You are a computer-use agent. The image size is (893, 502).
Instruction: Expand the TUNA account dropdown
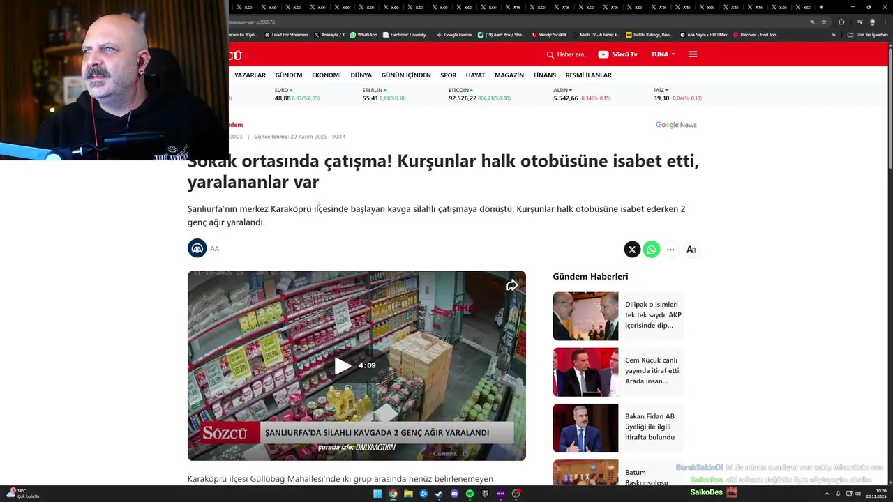tap(663, 54)
